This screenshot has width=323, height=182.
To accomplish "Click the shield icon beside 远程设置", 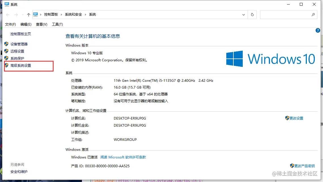I will [7, 51].
